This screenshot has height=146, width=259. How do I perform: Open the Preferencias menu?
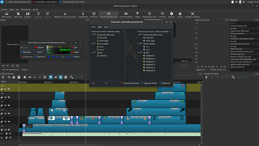(26, 10)
